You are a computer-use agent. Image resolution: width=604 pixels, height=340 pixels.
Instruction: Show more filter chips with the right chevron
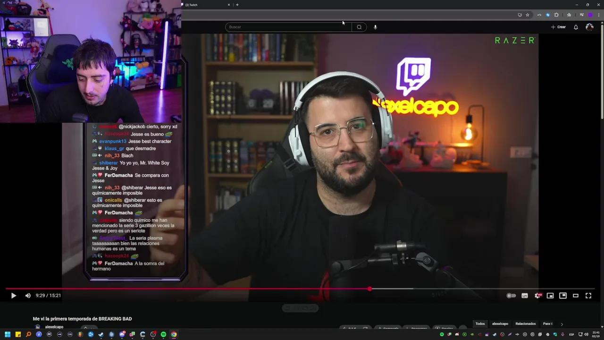pyautogui.click(x=562, y=324)
